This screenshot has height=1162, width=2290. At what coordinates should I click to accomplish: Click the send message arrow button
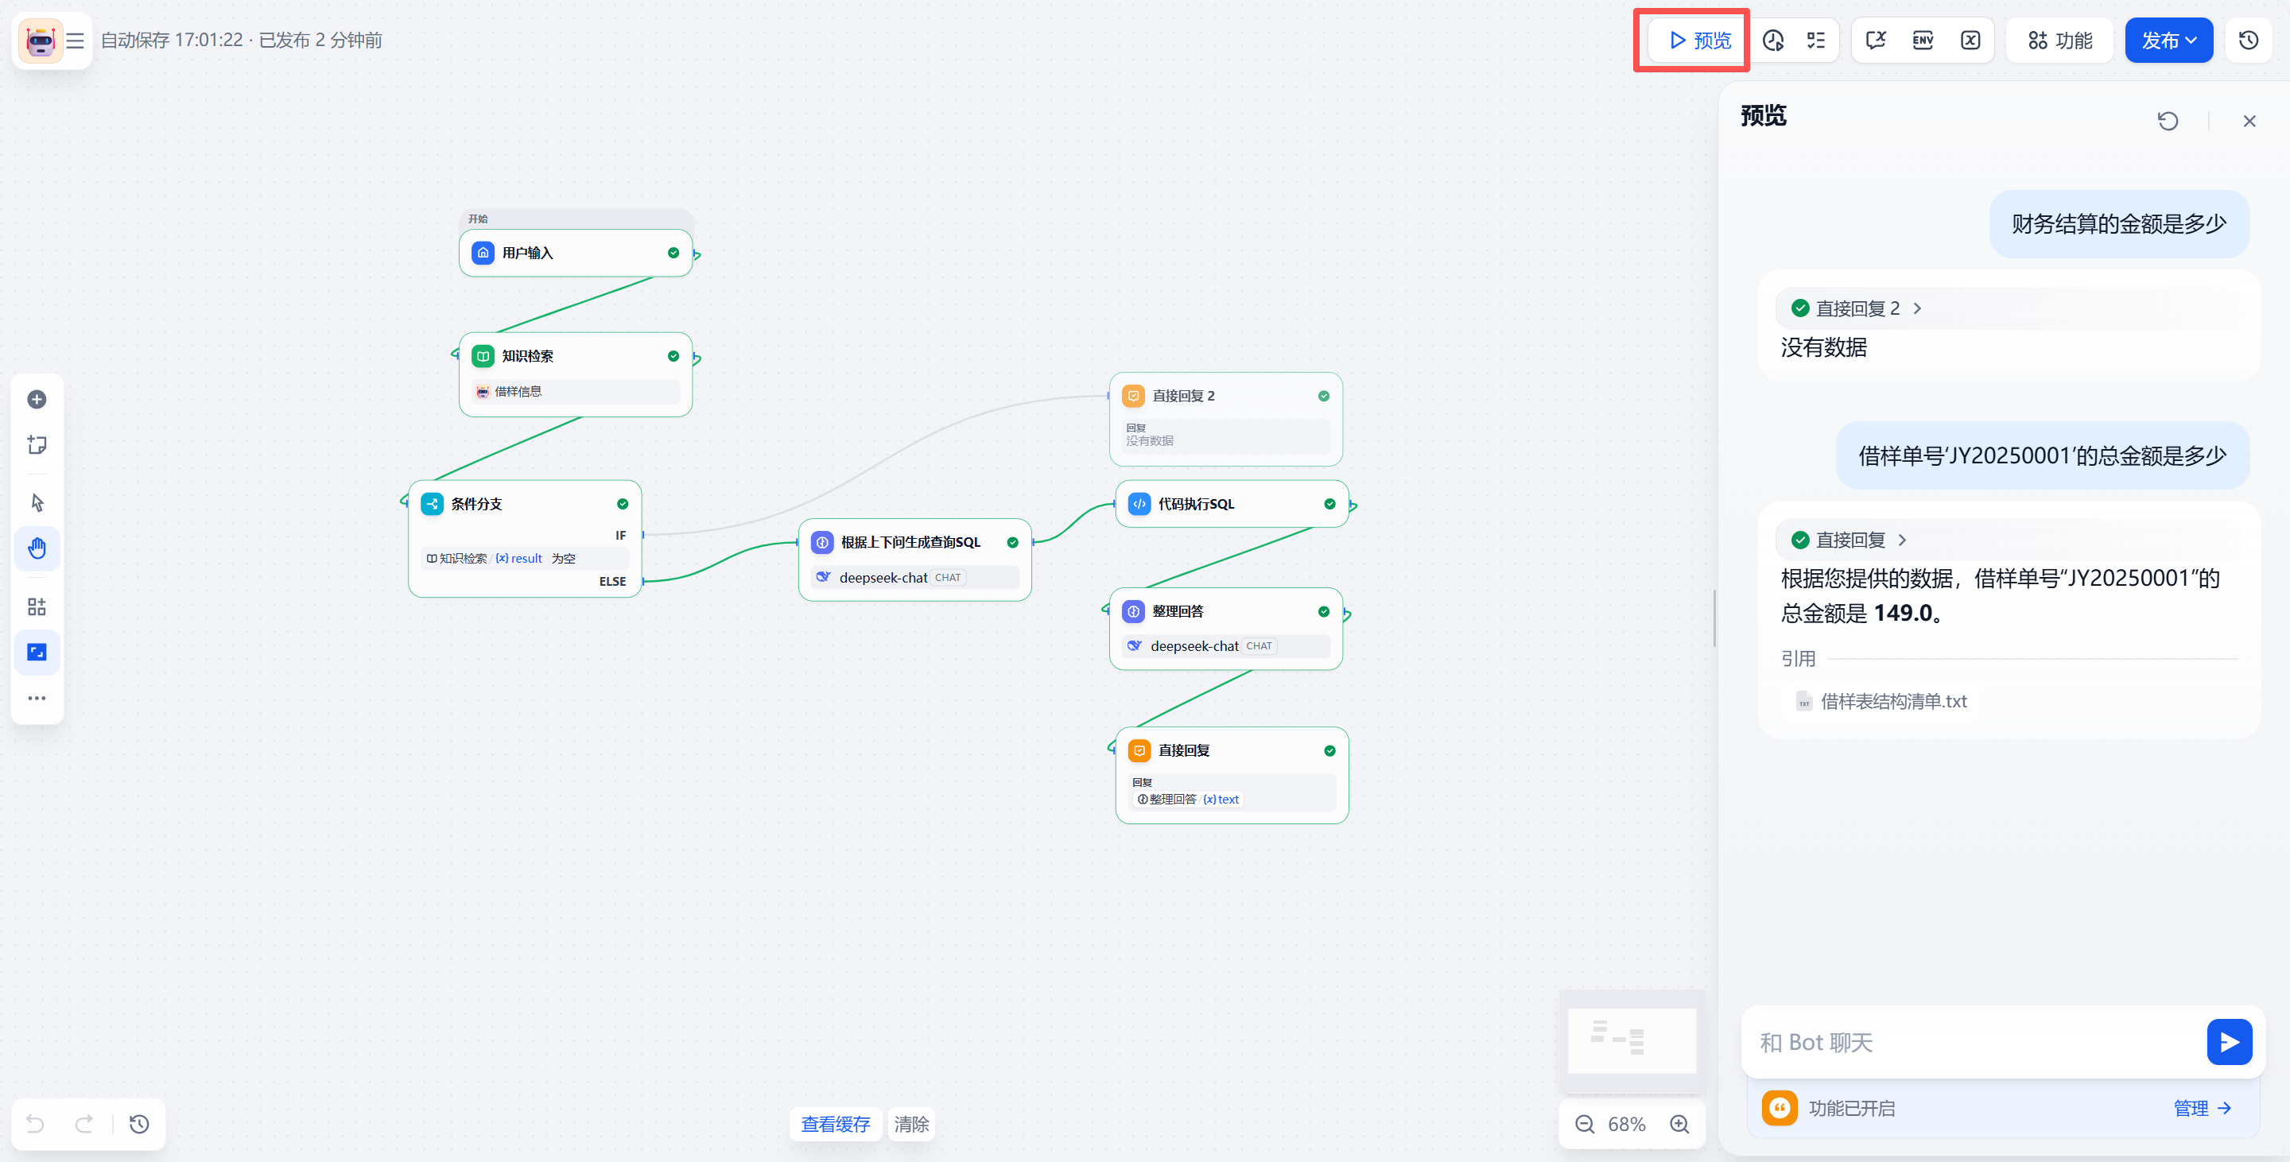point(2228,1041)
